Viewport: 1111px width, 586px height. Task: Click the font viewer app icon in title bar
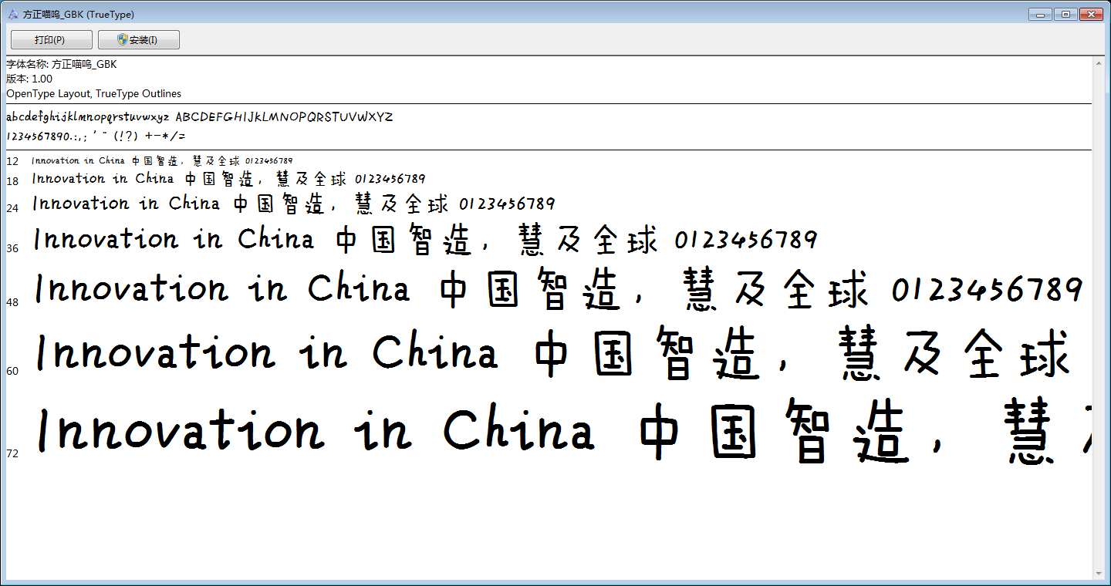[13, 14]
